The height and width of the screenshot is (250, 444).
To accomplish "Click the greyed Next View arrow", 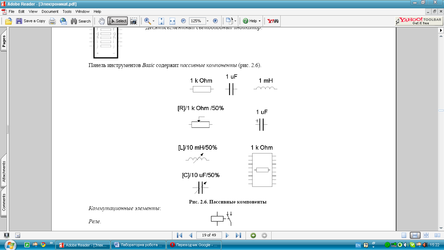I will [264, 235].
